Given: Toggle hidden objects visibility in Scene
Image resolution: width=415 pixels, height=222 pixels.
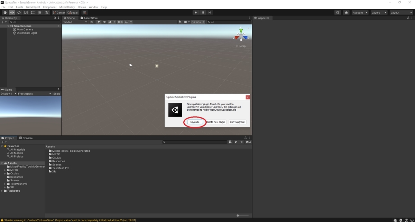Looking at the screenshot, I should point(120,22).
